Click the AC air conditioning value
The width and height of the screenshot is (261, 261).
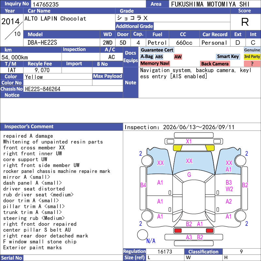pyautogui.click(x=112, y=57)
